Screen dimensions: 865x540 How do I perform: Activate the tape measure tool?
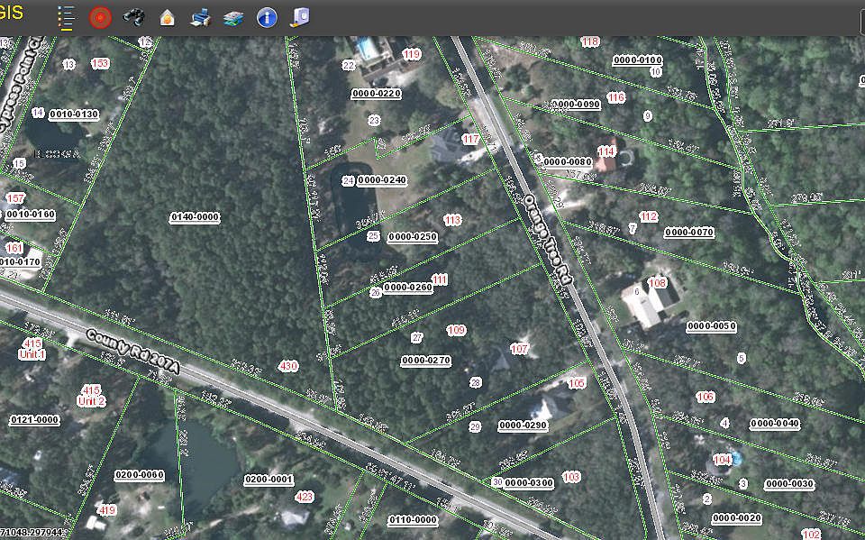[x=301, y=17]
